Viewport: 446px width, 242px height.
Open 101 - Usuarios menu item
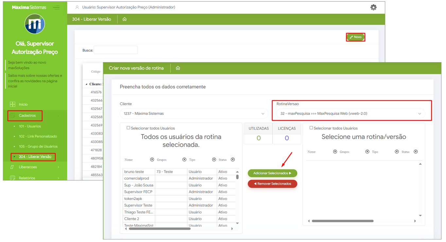tap(30, 126)
